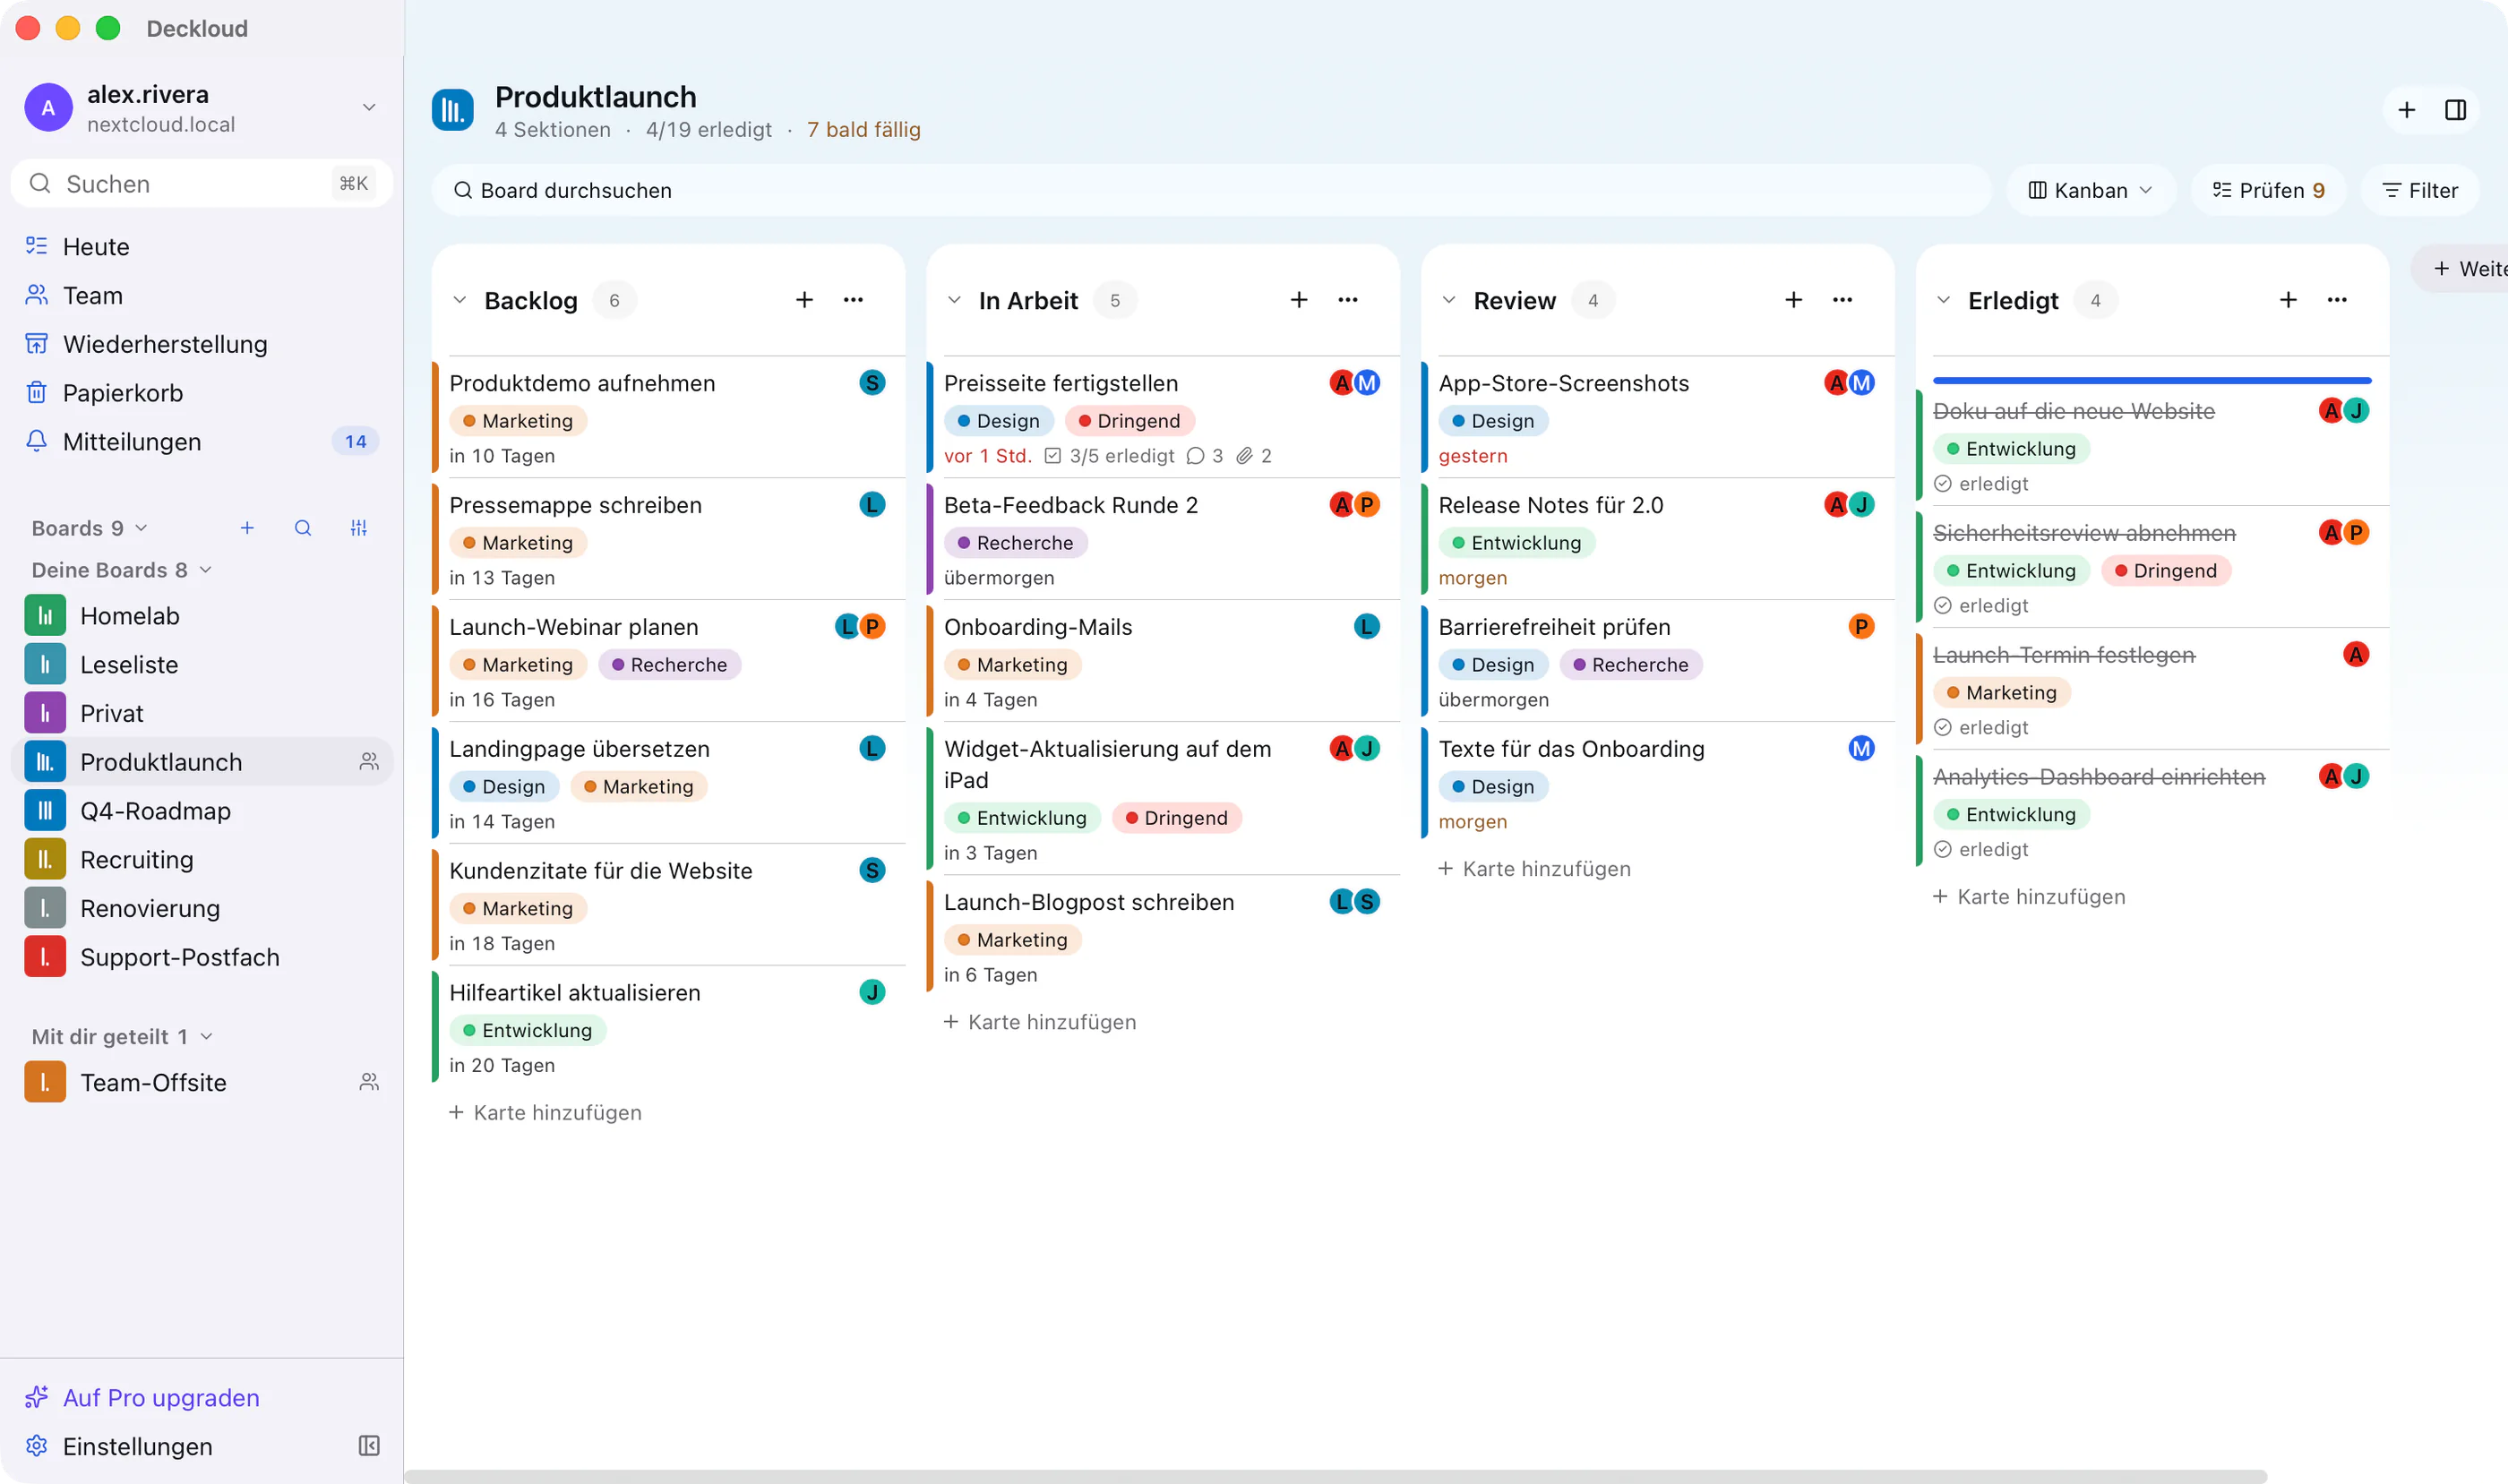The image size is (2508, 1484).
Task: Add card via In Arbeit plus icon
Action: [x=1299, y=300]
